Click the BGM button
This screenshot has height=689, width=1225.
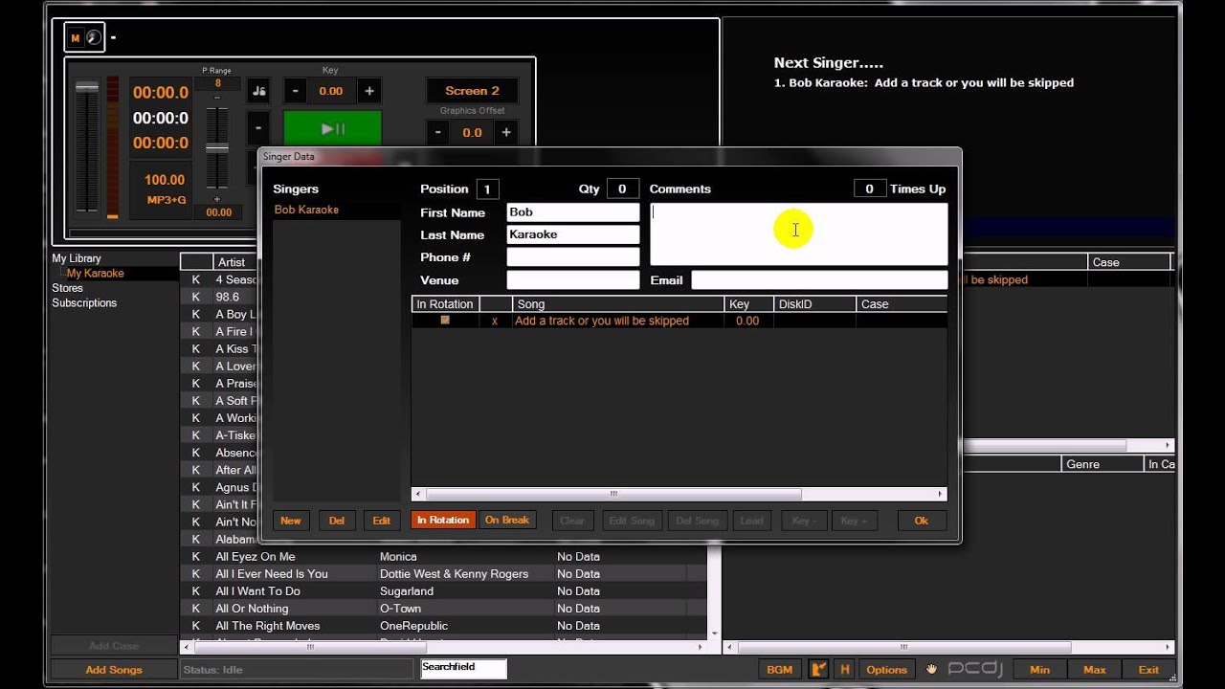point(780,670)
